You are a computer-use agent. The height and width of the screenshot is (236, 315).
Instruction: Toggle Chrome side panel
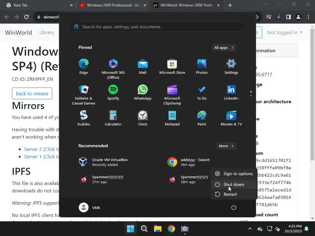pyautogui.click(x=289, y=17)
